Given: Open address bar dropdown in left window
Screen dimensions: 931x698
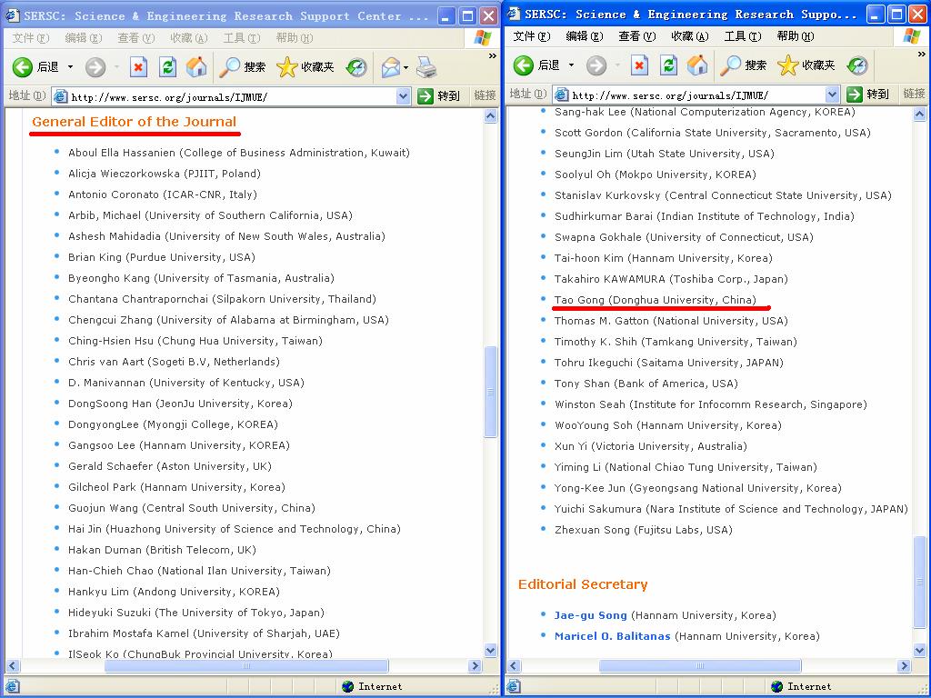Looking at the screenshot, I should click(x=403, y=96).
